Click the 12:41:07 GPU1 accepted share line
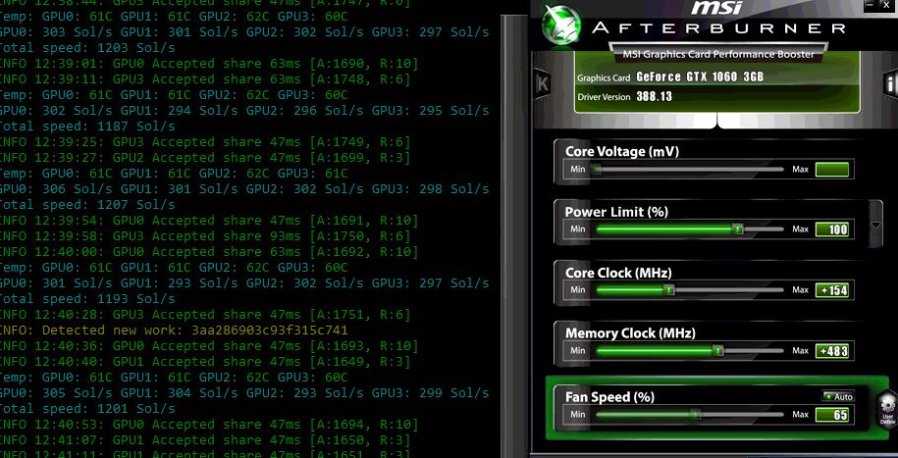The height and width of the screenshot is (458, 898). (x=205, y=440)
